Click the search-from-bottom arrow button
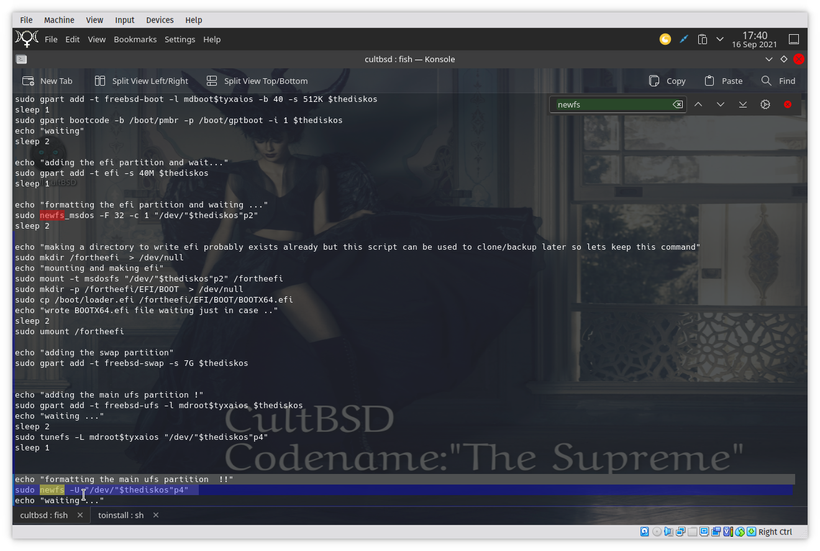The height and width of the screenshot is (551, 820). click(743, 104)
